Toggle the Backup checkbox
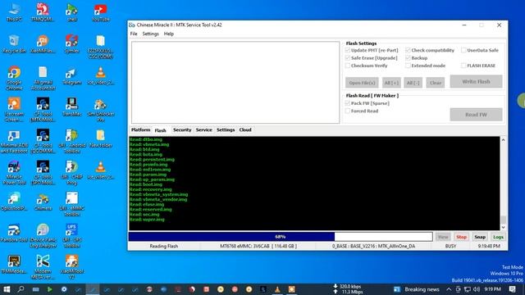This screenshot has height=295, width=525. point(408,58)
